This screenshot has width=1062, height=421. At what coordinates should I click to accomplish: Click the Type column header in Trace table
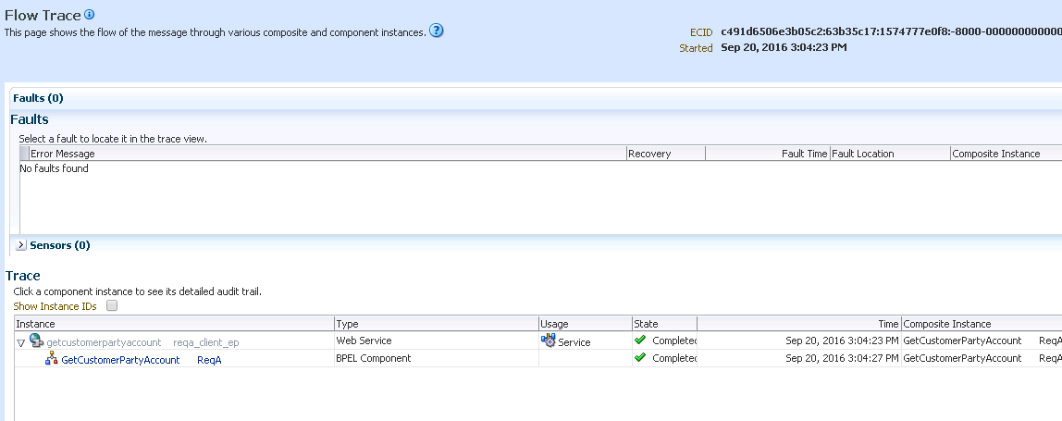coord(437,323)
